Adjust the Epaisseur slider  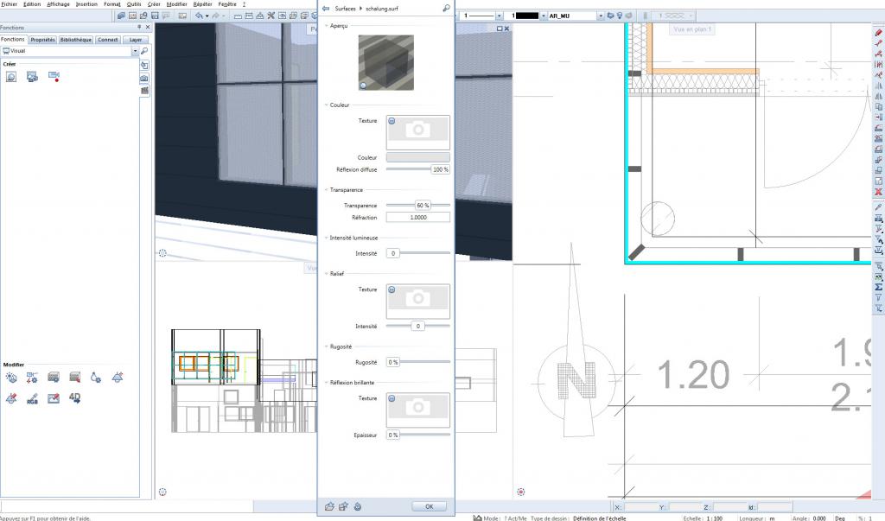pyautogui.click(x=418, y=435)
